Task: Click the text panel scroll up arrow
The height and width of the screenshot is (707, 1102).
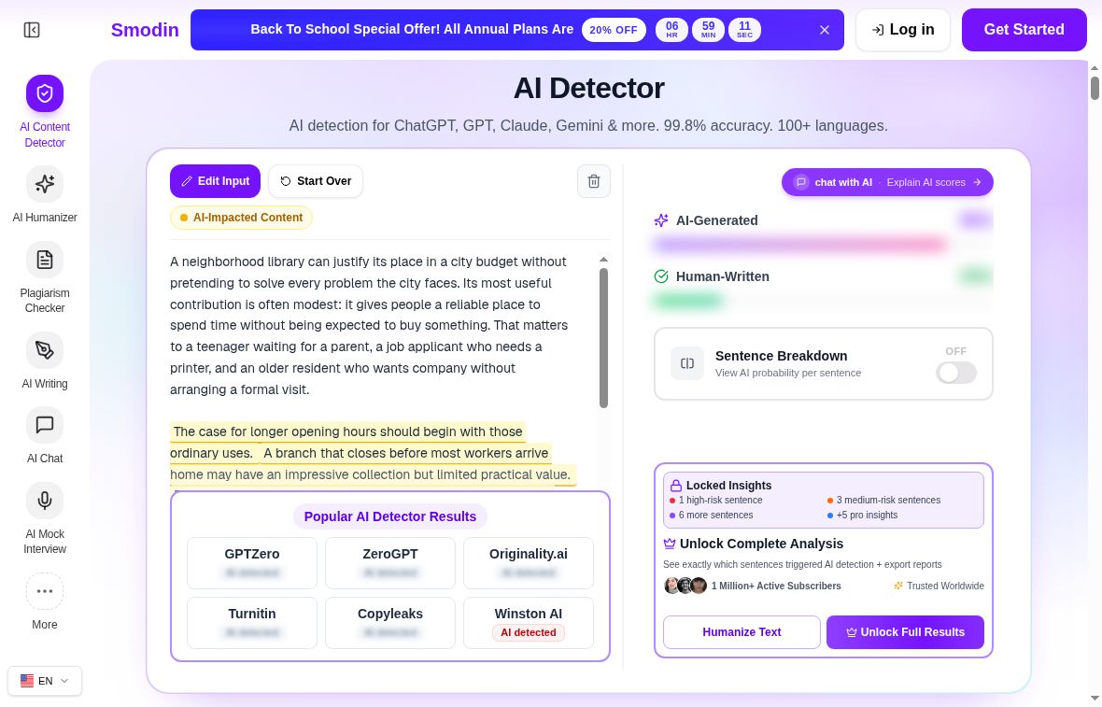Action: [603, 260]
